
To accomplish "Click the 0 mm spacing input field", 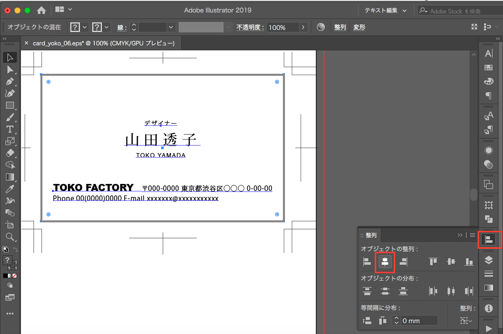I will coord(419,321).
